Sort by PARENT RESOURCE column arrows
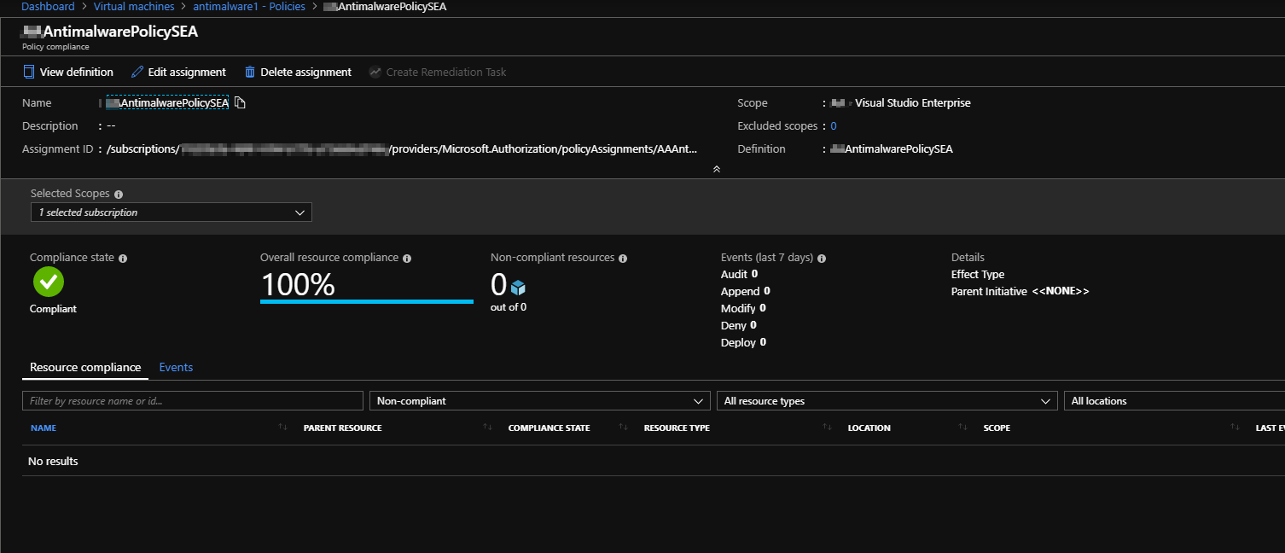Image resolution: width=1285 pixels, height=553 pixels. [x=487, y=427]
